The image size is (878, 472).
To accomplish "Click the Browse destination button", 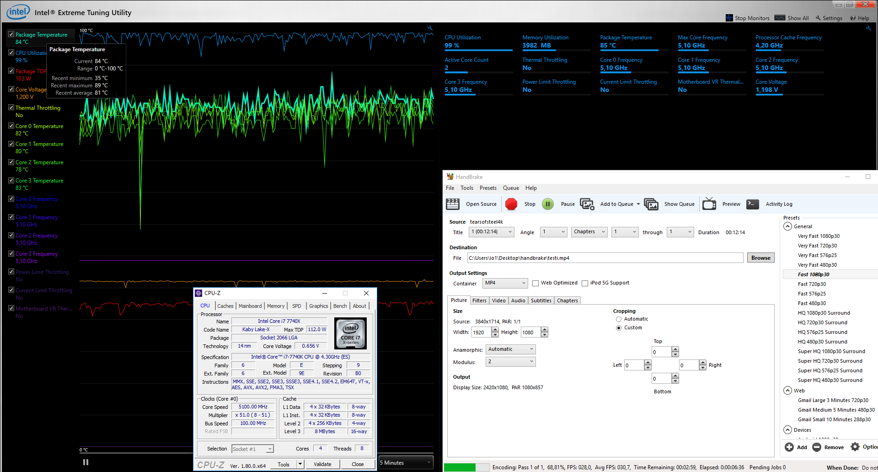I will (x=760, y=258).
